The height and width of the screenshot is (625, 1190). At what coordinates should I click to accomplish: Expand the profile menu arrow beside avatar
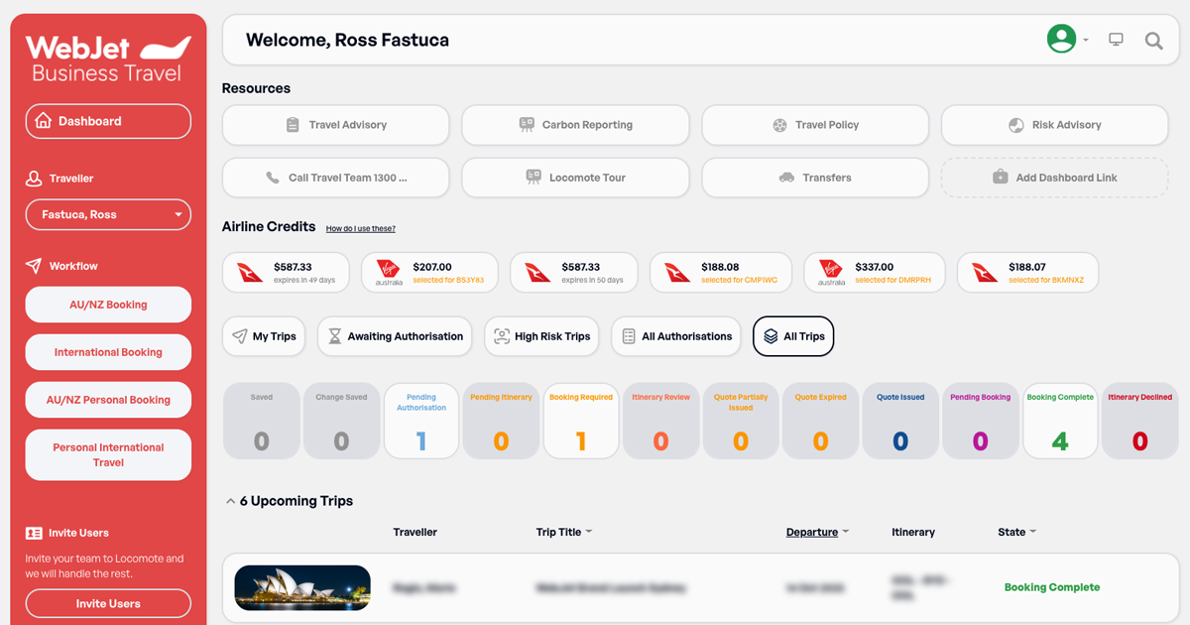click(1086, 41)
